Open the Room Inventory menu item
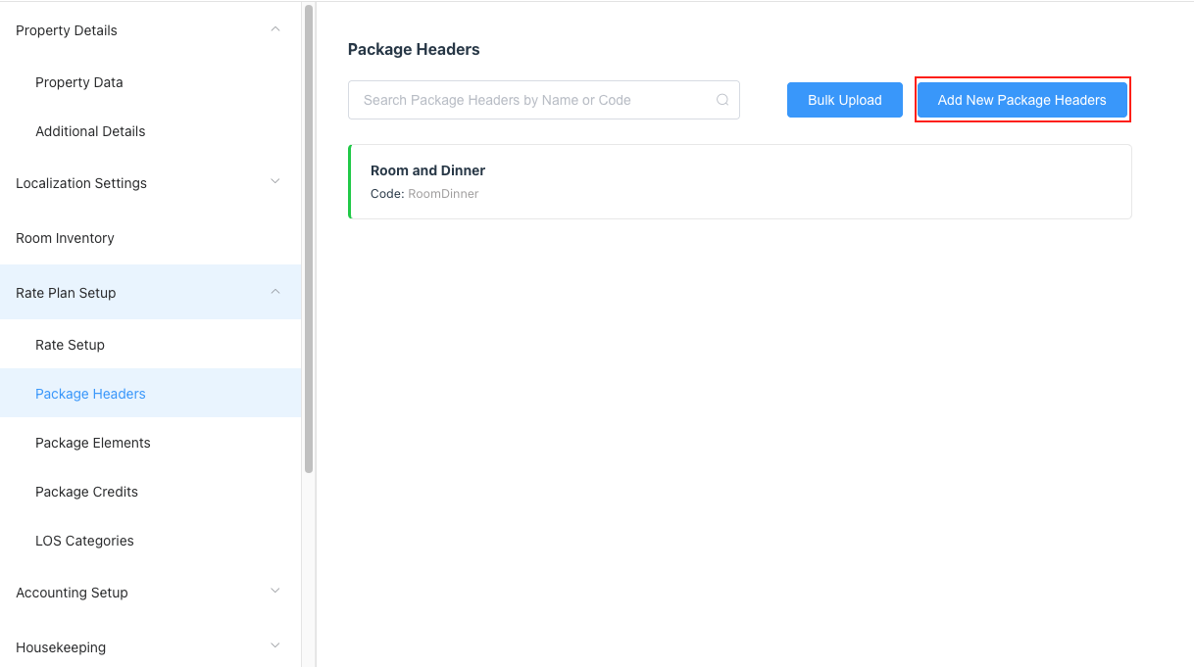 pos(65,238)
